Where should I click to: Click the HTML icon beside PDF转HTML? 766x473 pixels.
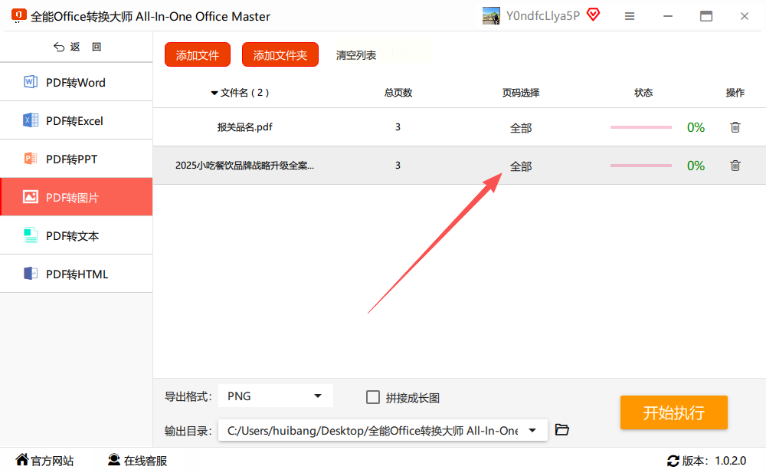pos(31,274)
